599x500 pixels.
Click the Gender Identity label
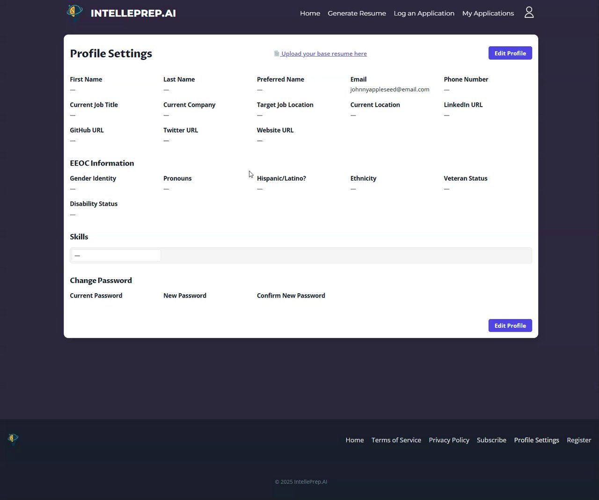[93, 178]
